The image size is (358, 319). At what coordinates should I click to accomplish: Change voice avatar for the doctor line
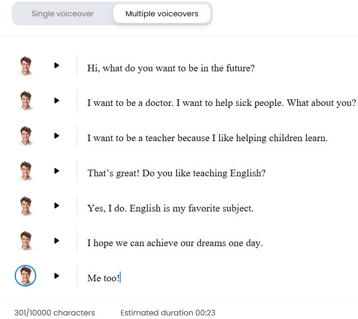point(25,101)
